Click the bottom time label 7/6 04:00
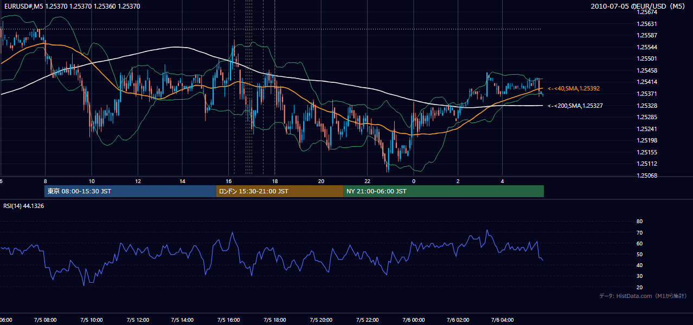The width and height of the screenshot is (693, 325). [503, 320]
